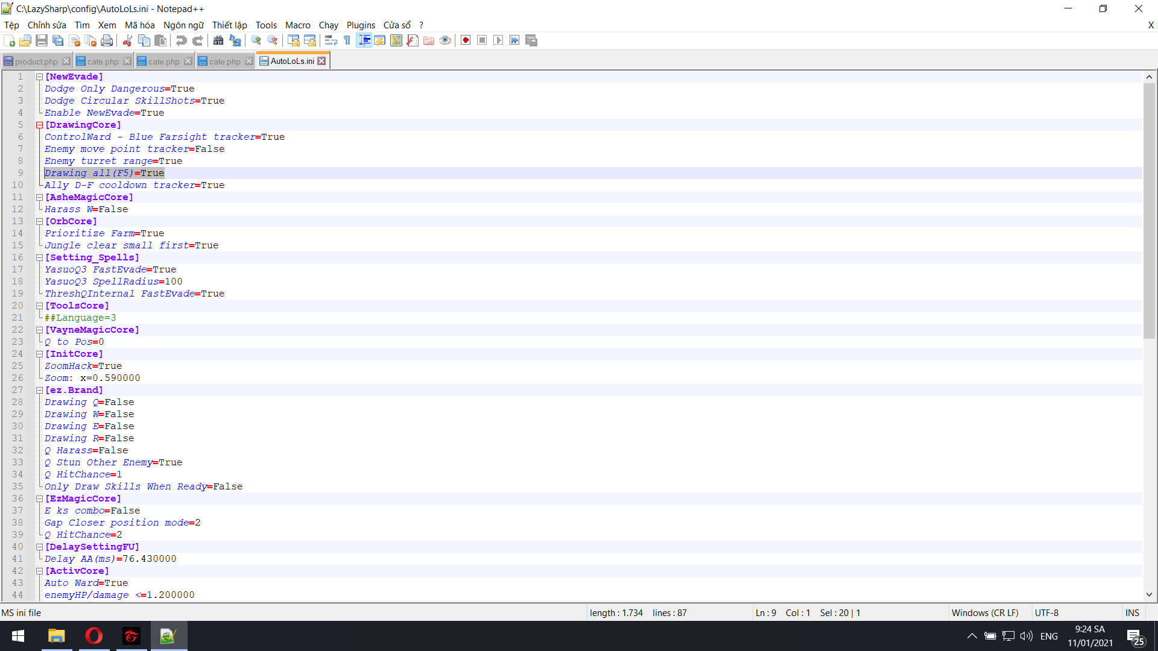Switch to the product.php tab
The height and width of the screenshot is (651, 1158).
pos(36,61)
